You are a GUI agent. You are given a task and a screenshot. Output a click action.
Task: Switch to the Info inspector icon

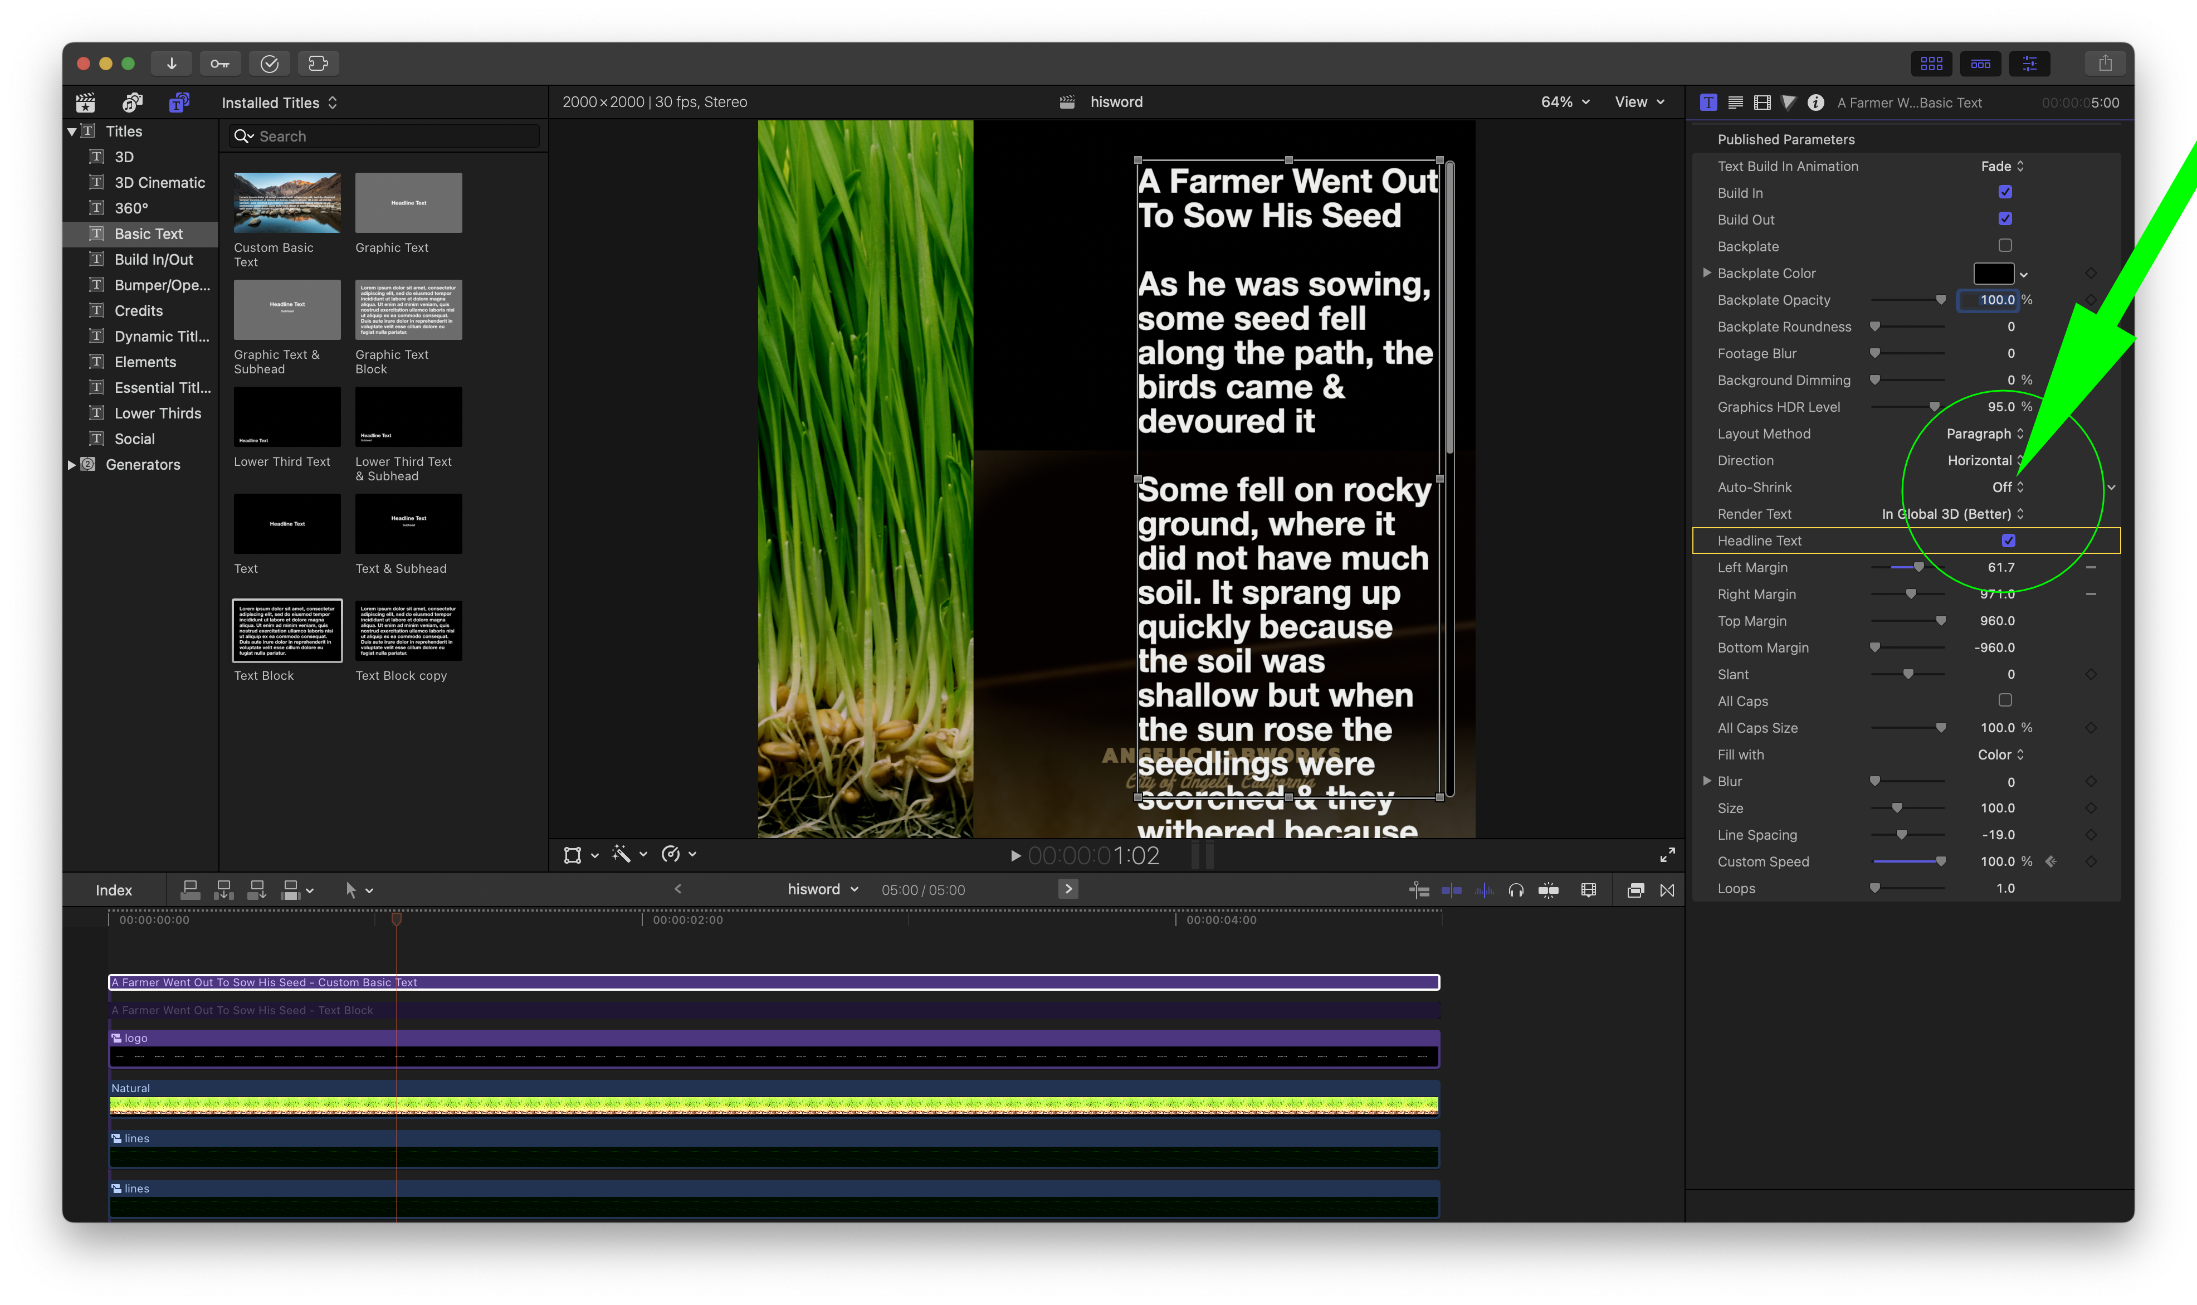click(x=1814, y=103)
